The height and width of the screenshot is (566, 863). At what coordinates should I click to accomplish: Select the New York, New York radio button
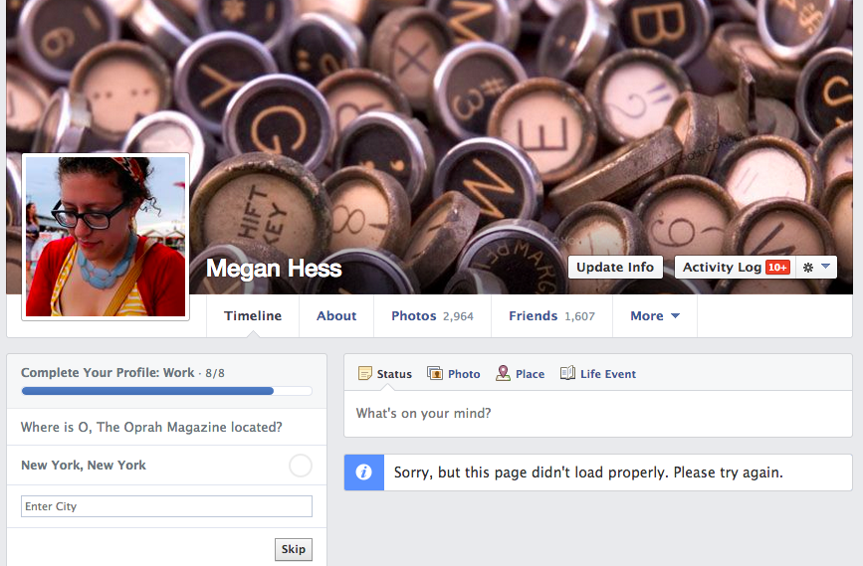point(300,466)
